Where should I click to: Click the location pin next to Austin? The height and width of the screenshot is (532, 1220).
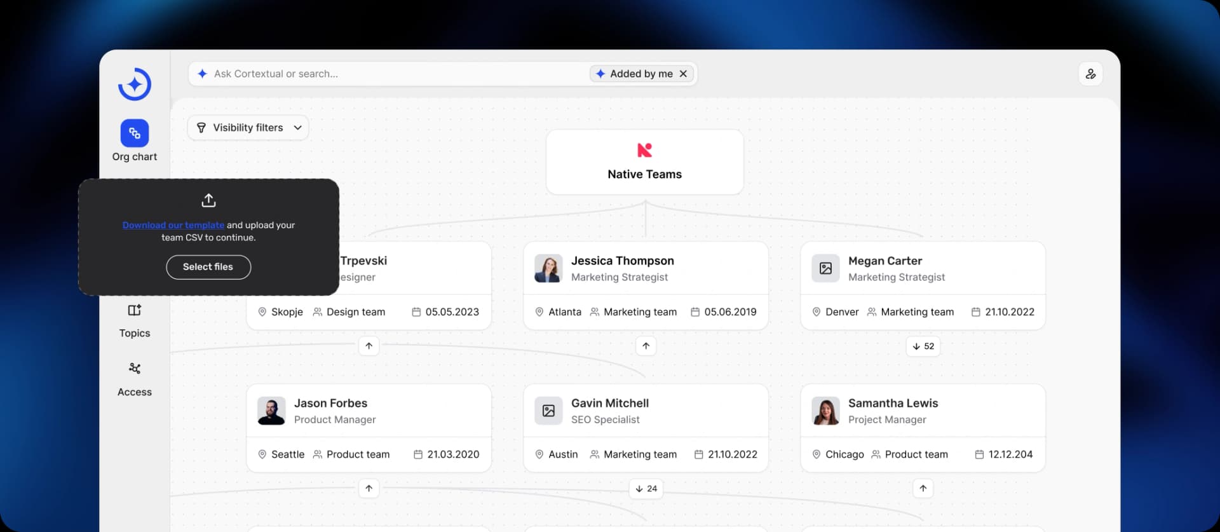click(539, 454)
